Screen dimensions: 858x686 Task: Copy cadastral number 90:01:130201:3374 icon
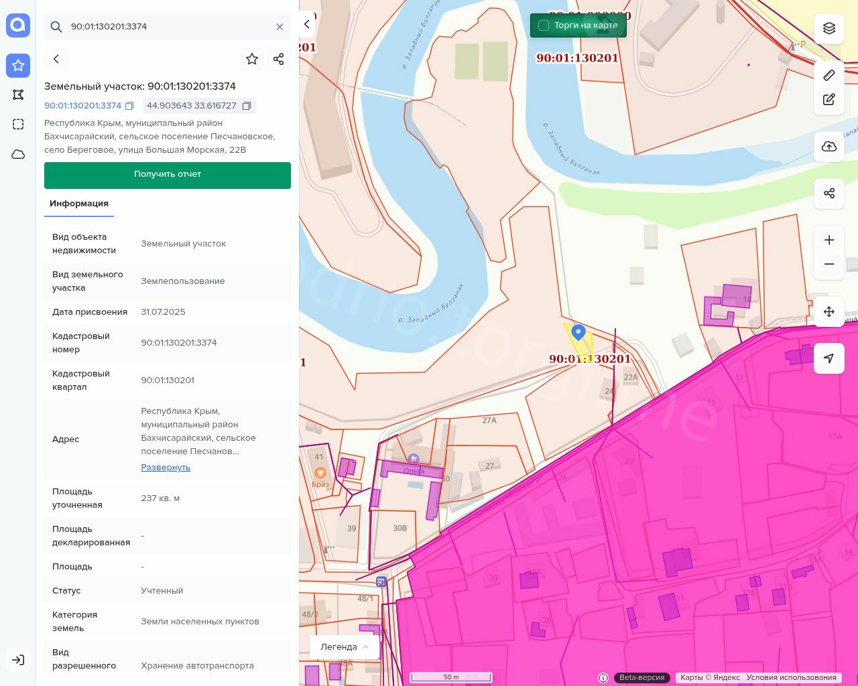pos(130,106)
